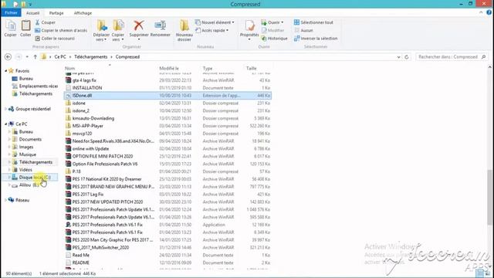Screen dimensions: 494x278
Task: Click the up directory arrow
Action: [x=36, y=56]
